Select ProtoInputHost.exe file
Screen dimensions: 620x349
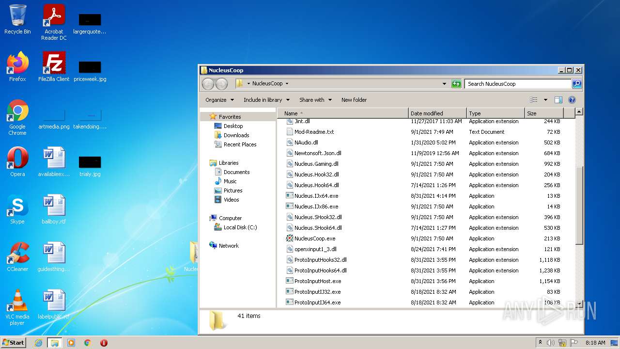[x=318, y=281]
